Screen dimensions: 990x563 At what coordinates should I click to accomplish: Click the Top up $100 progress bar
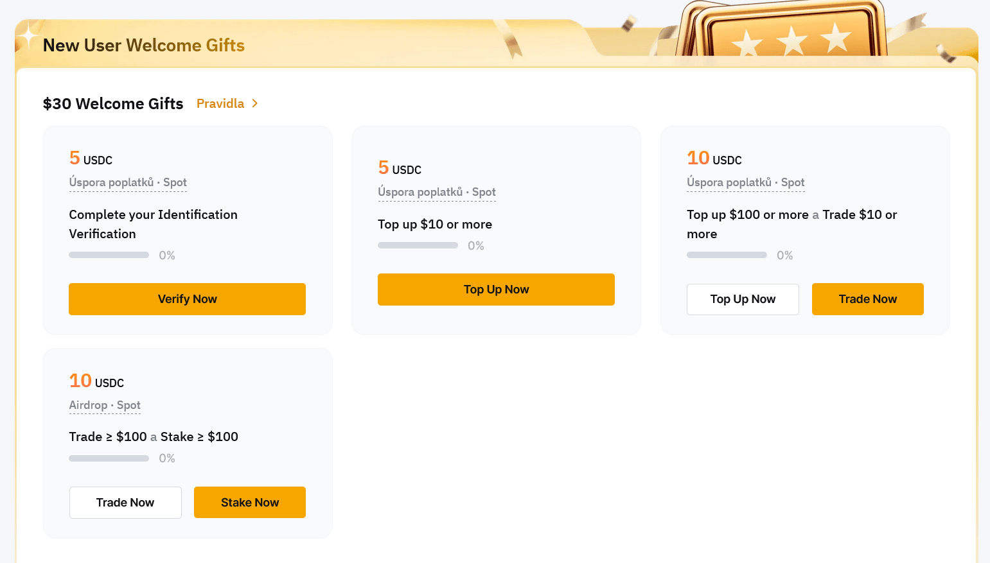pos(727,256)
